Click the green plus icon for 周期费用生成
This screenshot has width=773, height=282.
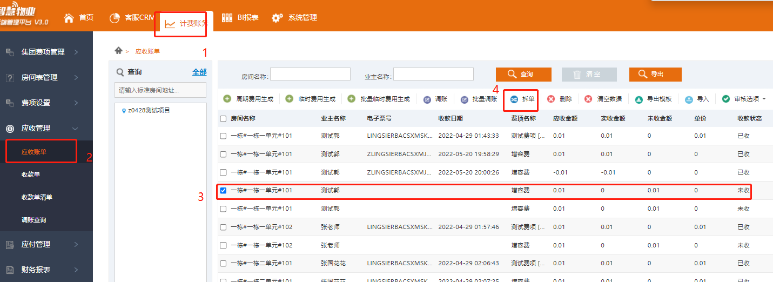point(227,99)
